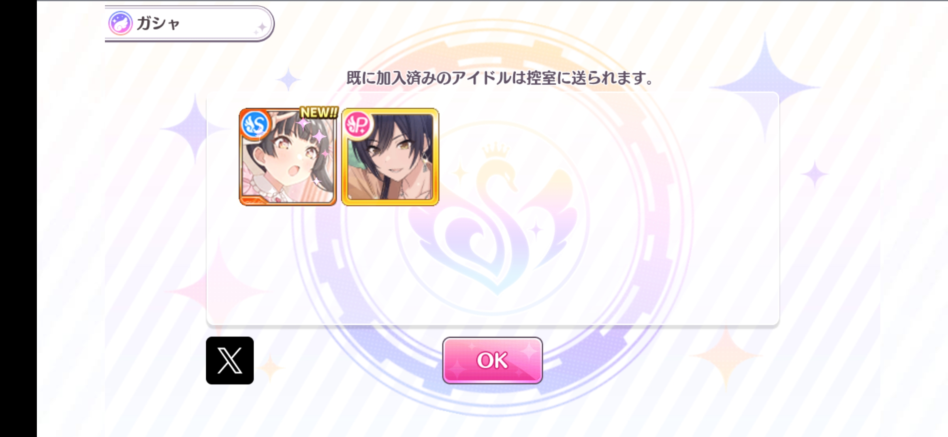Select the ガシャ header title
Viewport: 948px width, 437px height.
click(x=158, y=23)
